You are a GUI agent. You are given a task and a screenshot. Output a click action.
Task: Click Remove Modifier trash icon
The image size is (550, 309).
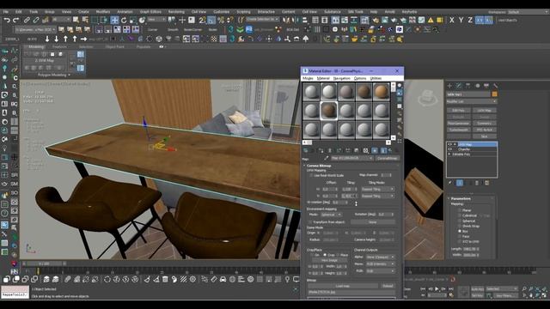(x=477, y=183)
